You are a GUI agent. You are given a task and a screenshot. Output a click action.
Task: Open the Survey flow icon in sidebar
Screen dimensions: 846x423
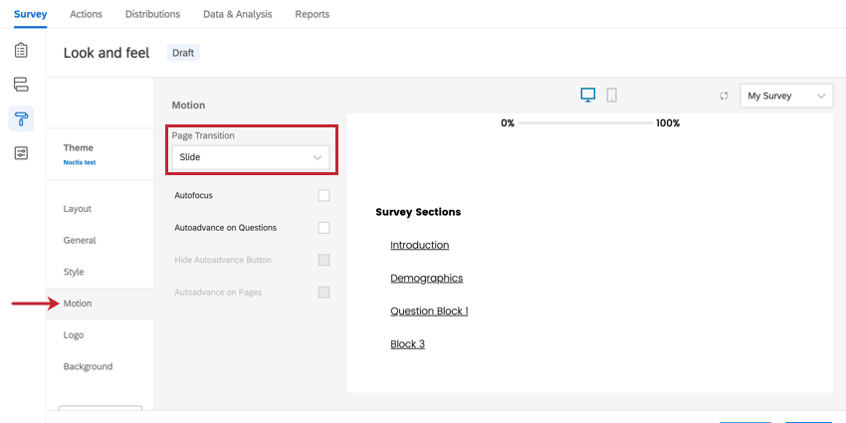pos(21,85)
